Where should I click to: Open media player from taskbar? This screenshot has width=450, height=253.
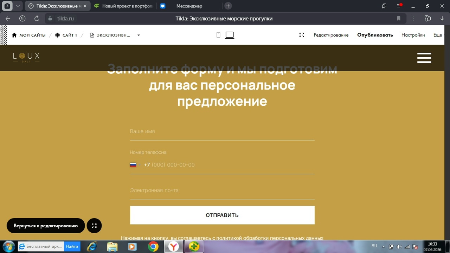coord(132,247)
